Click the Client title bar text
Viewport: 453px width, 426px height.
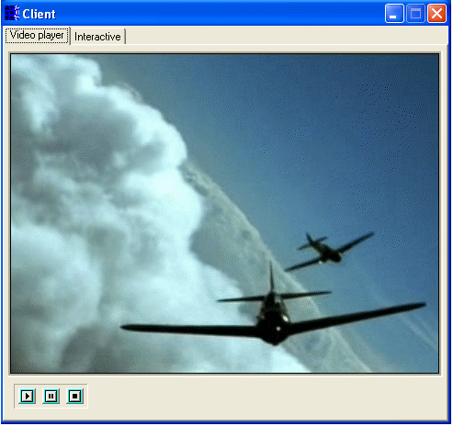click(39, 15)
